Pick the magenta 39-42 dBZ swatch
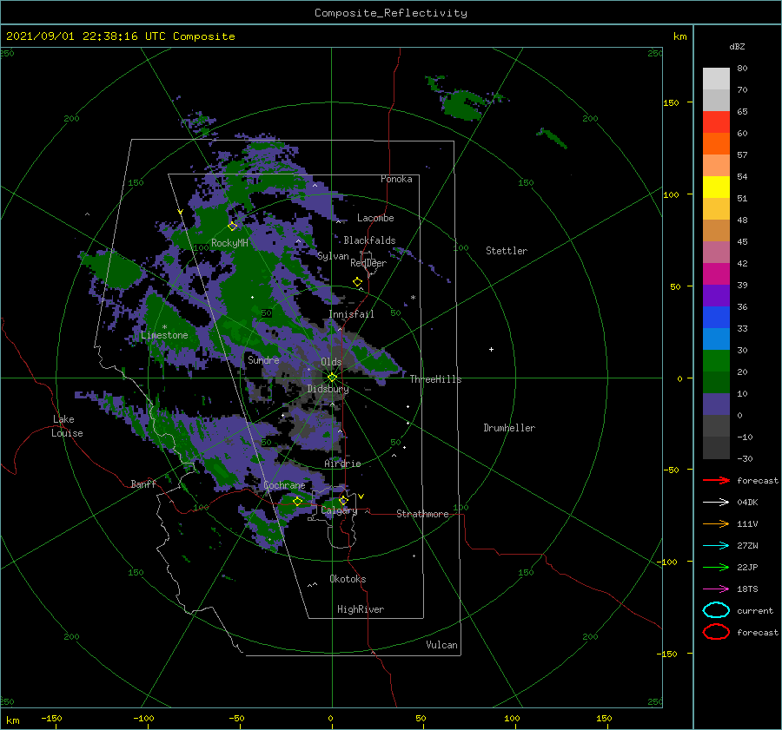Viewport: 782px width, 730px height. point(716,274)
